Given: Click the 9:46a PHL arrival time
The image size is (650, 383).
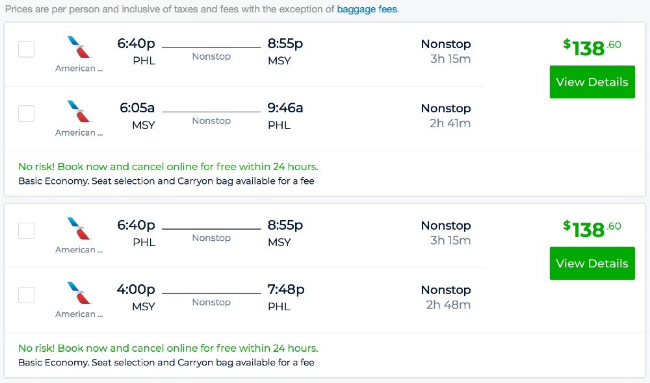Looking at the screenshot, I should point(285,108).
